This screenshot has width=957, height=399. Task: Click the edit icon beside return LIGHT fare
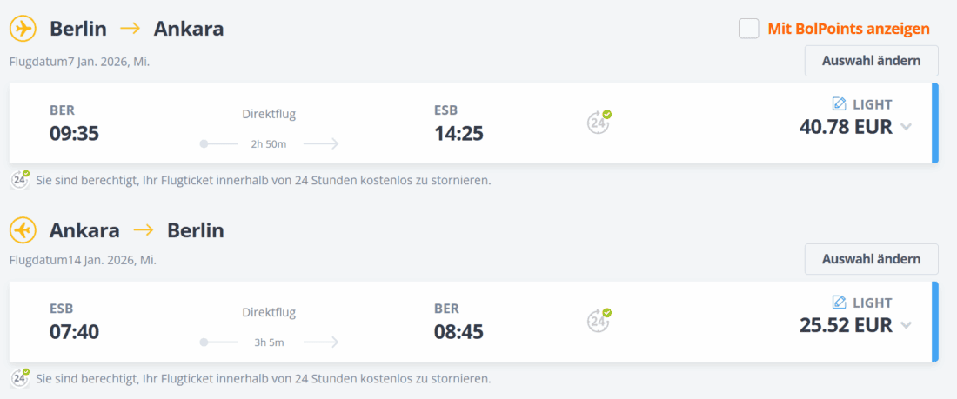pyautogui.click(x=840, y=303)
